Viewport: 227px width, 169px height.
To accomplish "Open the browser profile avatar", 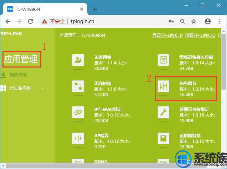I will click(208, 21).
